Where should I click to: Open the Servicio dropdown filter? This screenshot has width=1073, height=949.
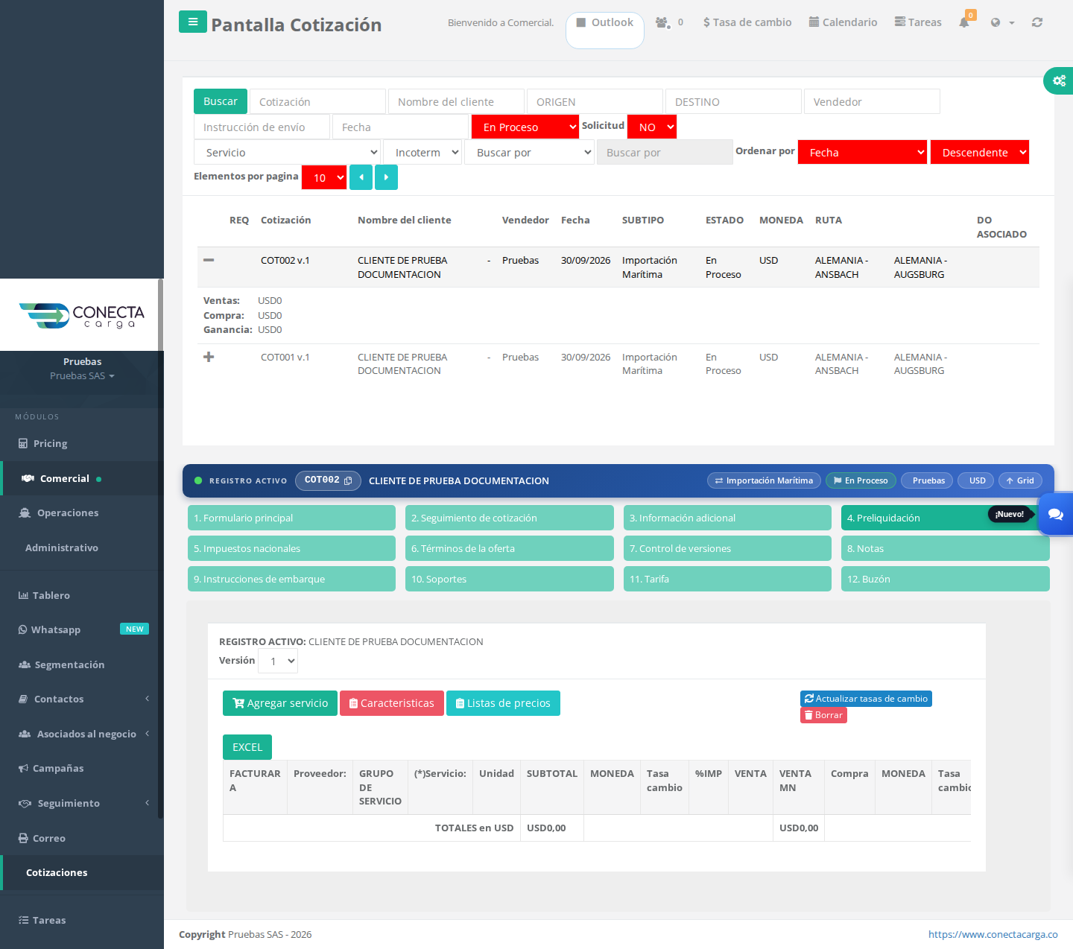coord(288,152)
